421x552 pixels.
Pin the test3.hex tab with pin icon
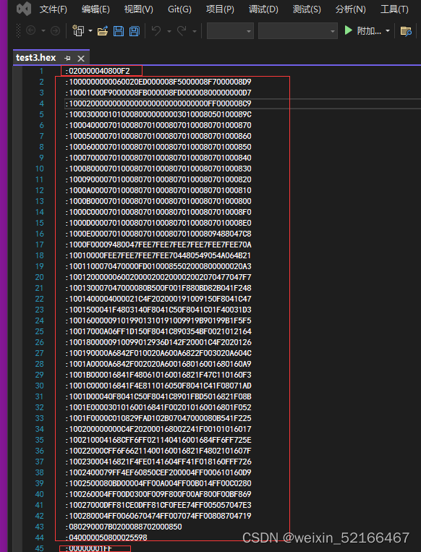pyautogui.click(x=67, y=58)
